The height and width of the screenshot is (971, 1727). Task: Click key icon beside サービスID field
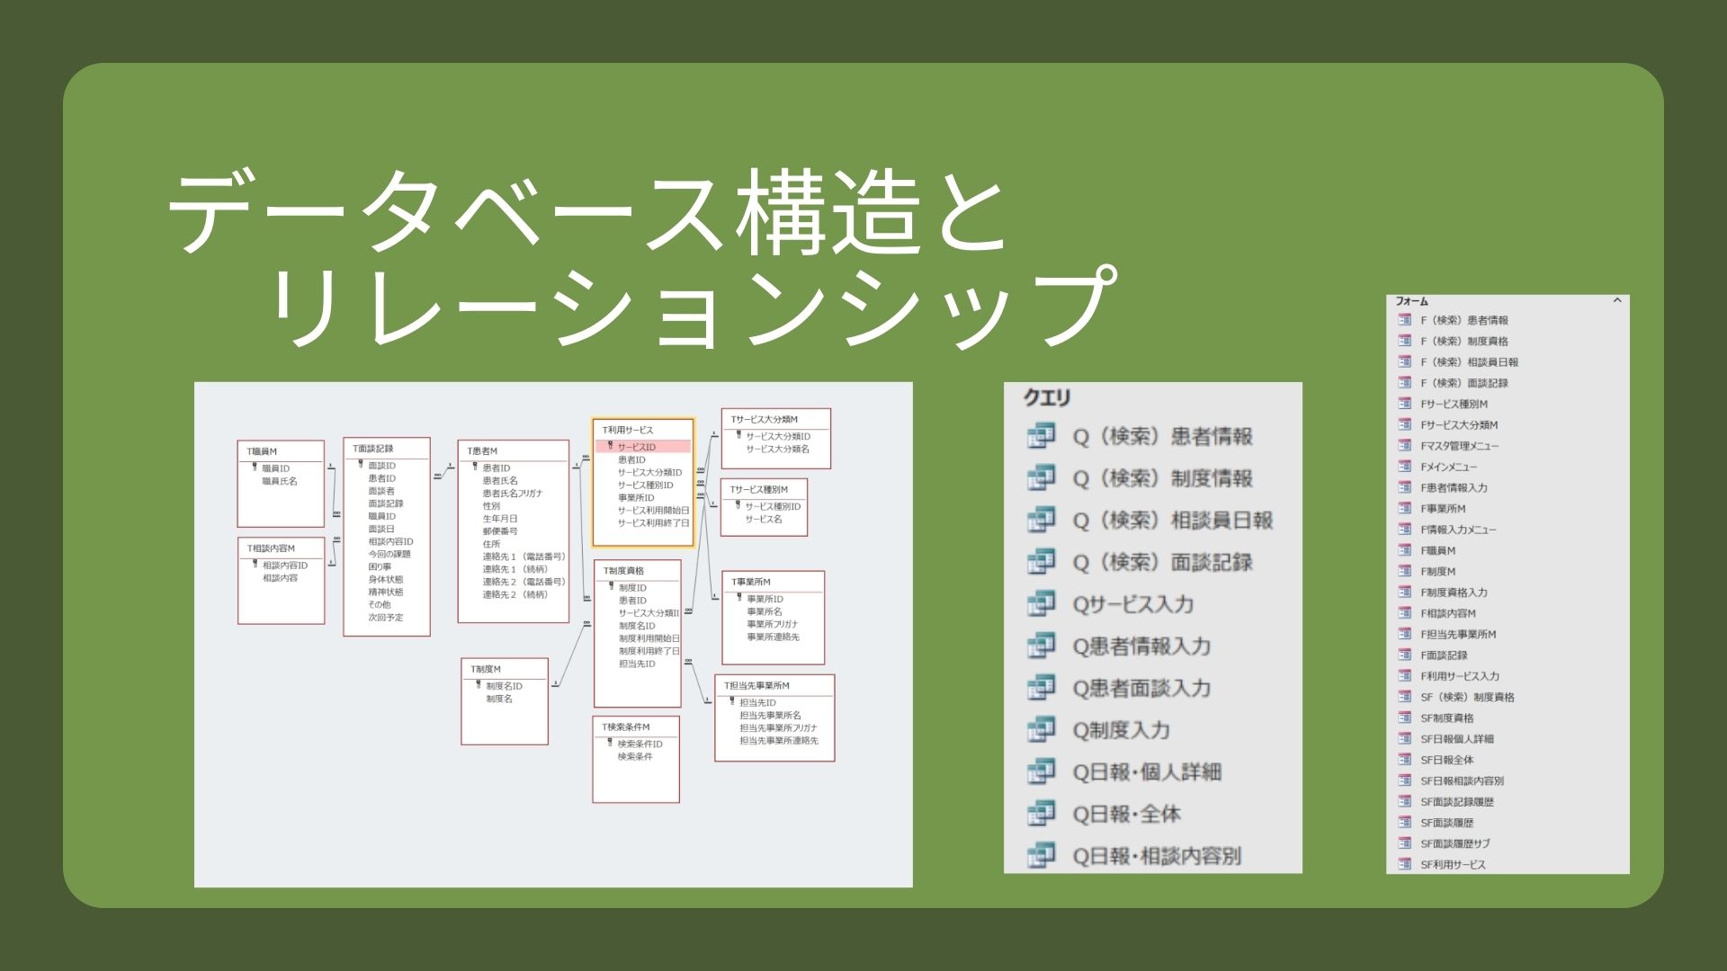point(610,446)
